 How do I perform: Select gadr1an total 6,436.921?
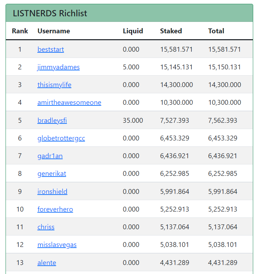point(223,156)
